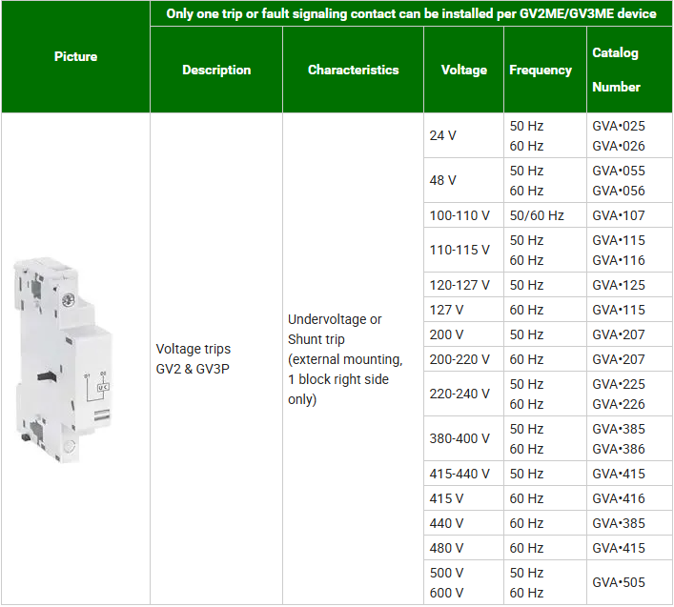Click catalog number GVA•226

pyautogui.click(x=618, y=404)
